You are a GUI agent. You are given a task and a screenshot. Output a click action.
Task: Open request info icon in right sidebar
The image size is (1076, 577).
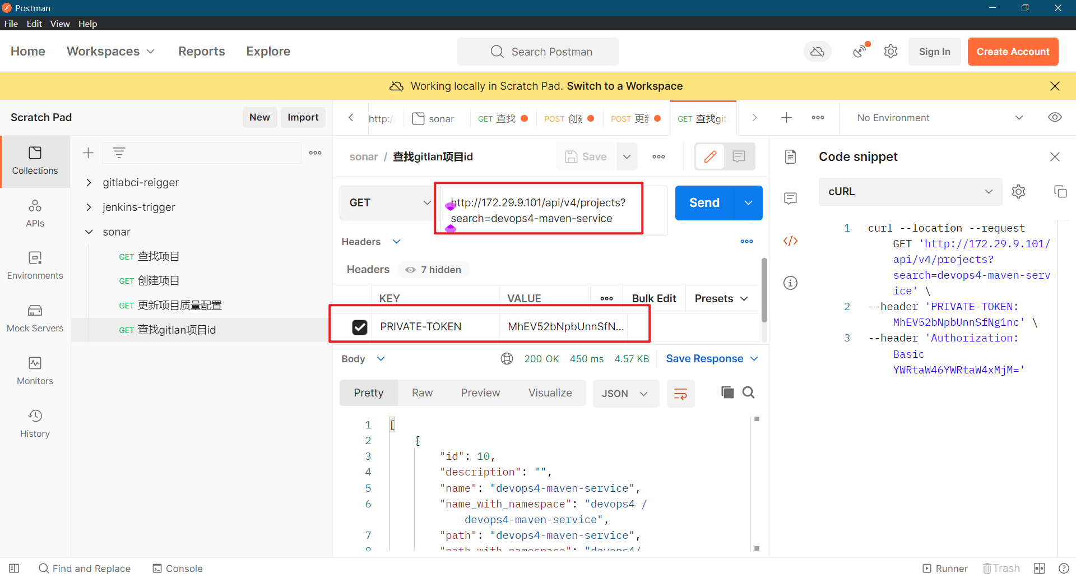[790, 283]
